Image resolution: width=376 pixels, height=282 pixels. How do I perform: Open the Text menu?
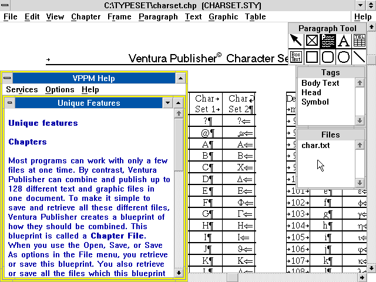click(193, 17)
